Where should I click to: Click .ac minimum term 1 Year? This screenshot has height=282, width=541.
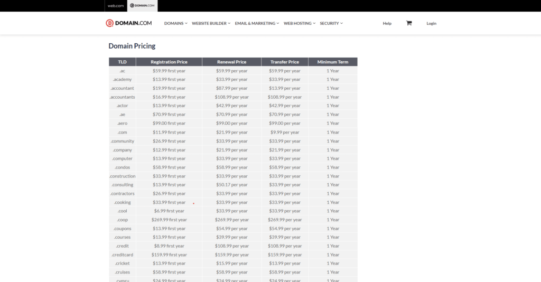pyautogui.click(x=333, y=71)
